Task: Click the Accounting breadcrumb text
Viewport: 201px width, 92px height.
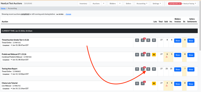Action: [x=12, y=8]
